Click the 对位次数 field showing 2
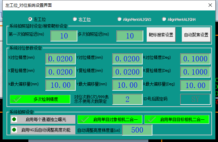Viewport: 218px width, 142px height. 127,99
